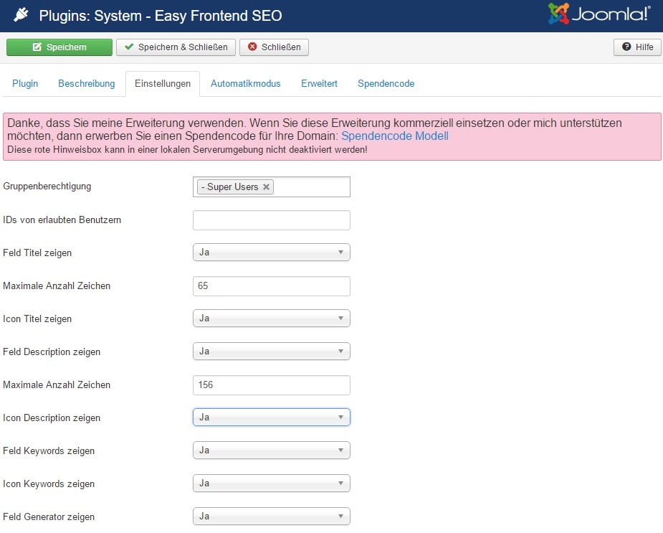Click the field containing 156
663x533 pixels.
click(x=272, y=385)
